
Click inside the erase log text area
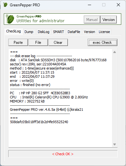[60, 98]
